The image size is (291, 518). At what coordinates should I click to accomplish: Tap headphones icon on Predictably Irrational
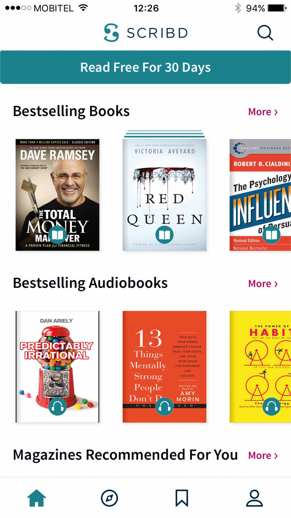point(57,407)
